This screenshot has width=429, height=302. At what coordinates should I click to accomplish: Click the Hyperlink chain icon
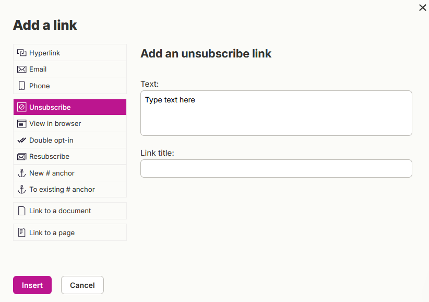coord(21,53)
